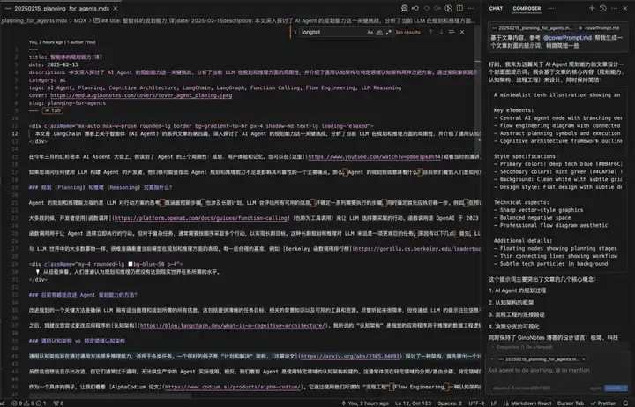Click 'Spaces: 2' indentation in status bar
Viewport: 635px width, 407px height.
(x=450, y=403)
